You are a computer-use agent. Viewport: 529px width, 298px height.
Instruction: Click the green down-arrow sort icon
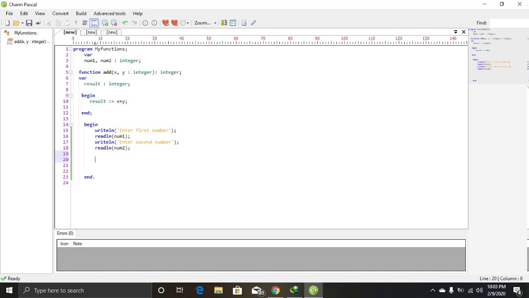pyautogui.click(x=224, y=23)
